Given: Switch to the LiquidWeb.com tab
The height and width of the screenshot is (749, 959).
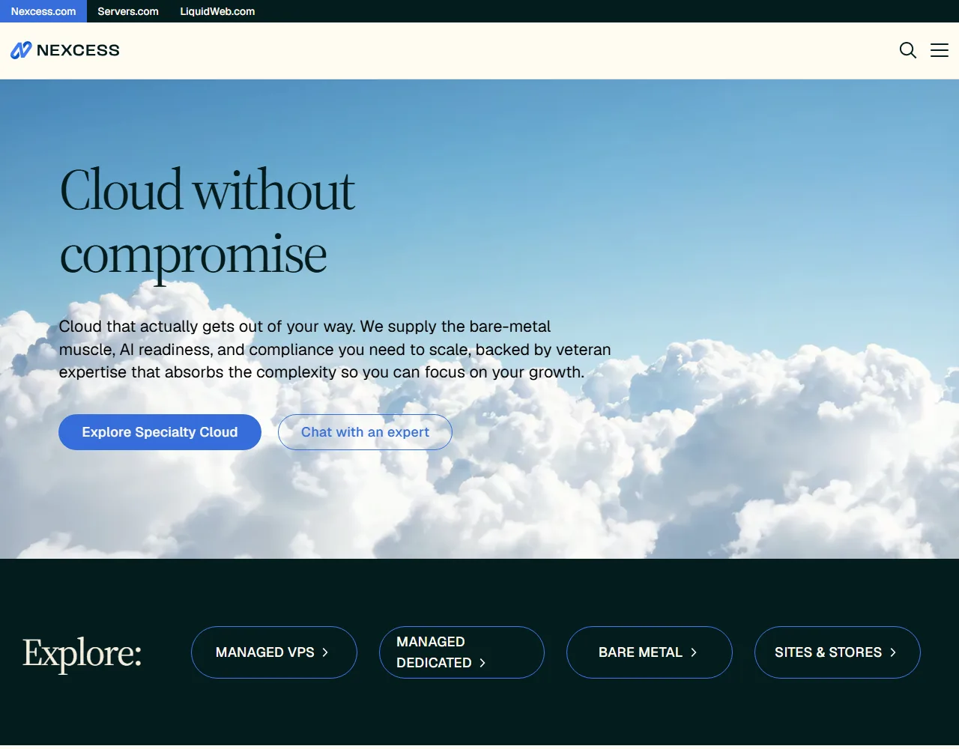Looking at the screenshot, I should pos(217,11).
